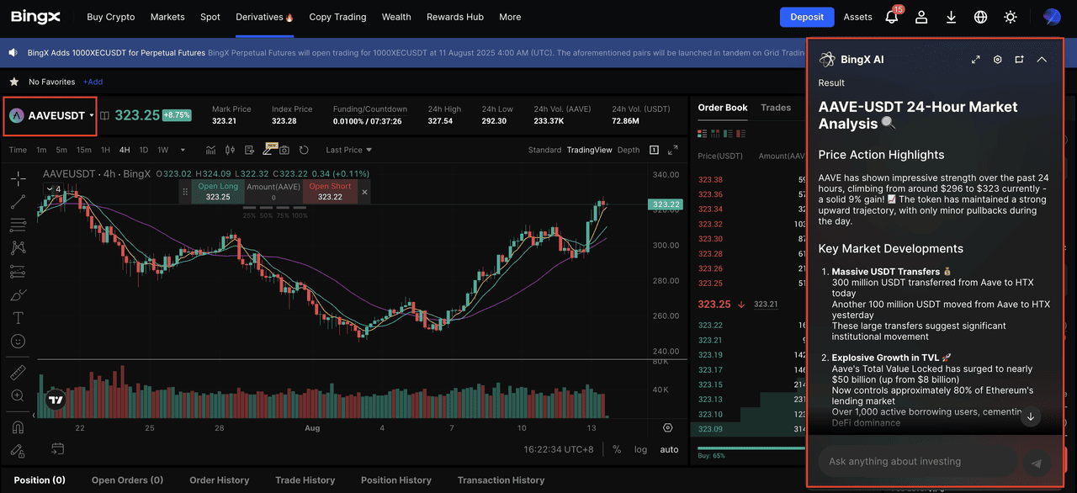Open the language globe icon

coord(981,17)
